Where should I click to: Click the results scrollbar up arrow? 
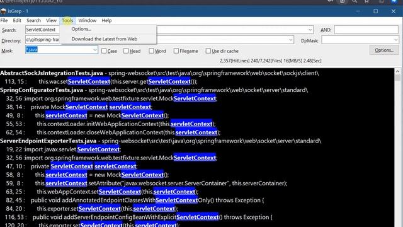[x=397, y=71]
